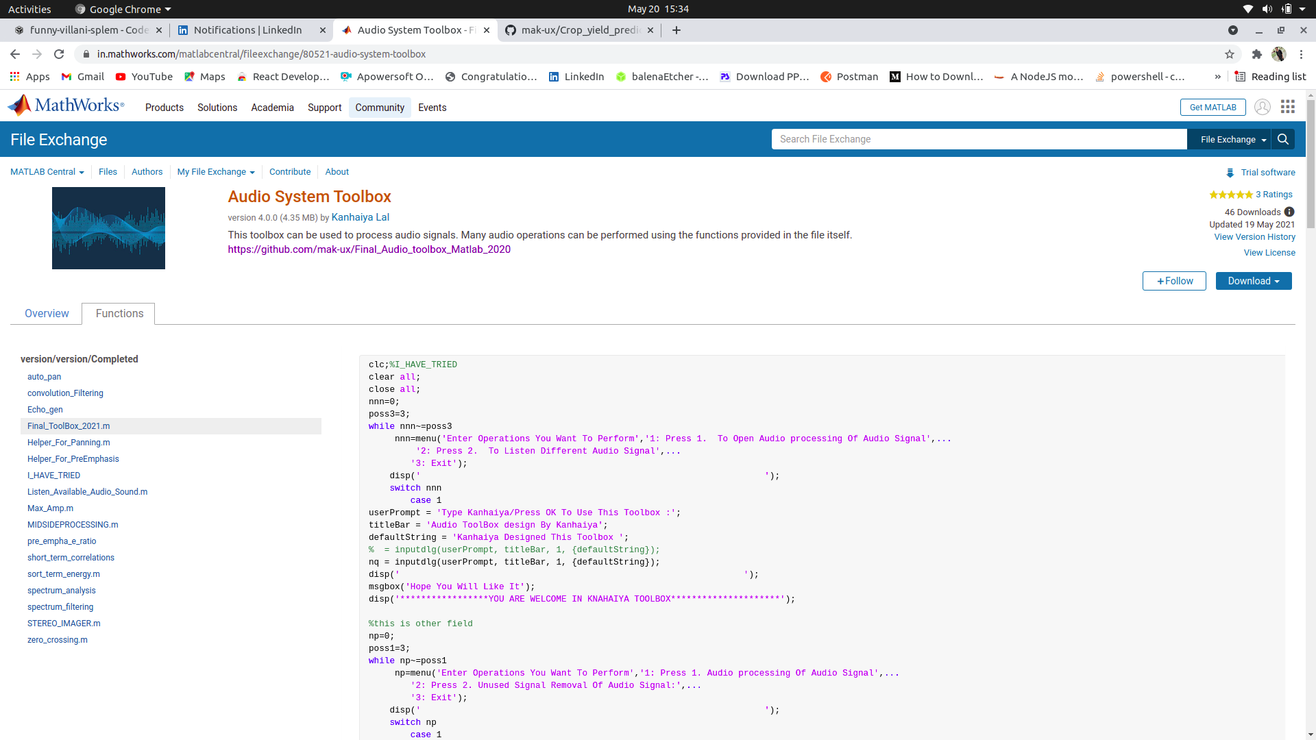Viewport: 1316px width, 740px height.
Task: Open the Wi-Fi status indicator
Action: click(1248, 9)
